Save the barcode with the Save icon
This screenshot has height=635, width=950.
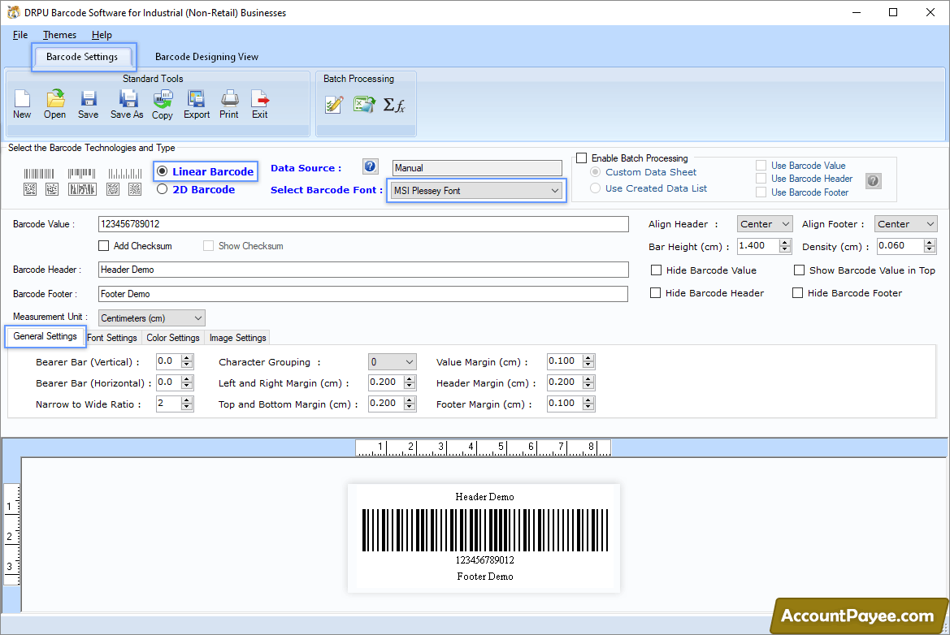(x=89, y=104)
